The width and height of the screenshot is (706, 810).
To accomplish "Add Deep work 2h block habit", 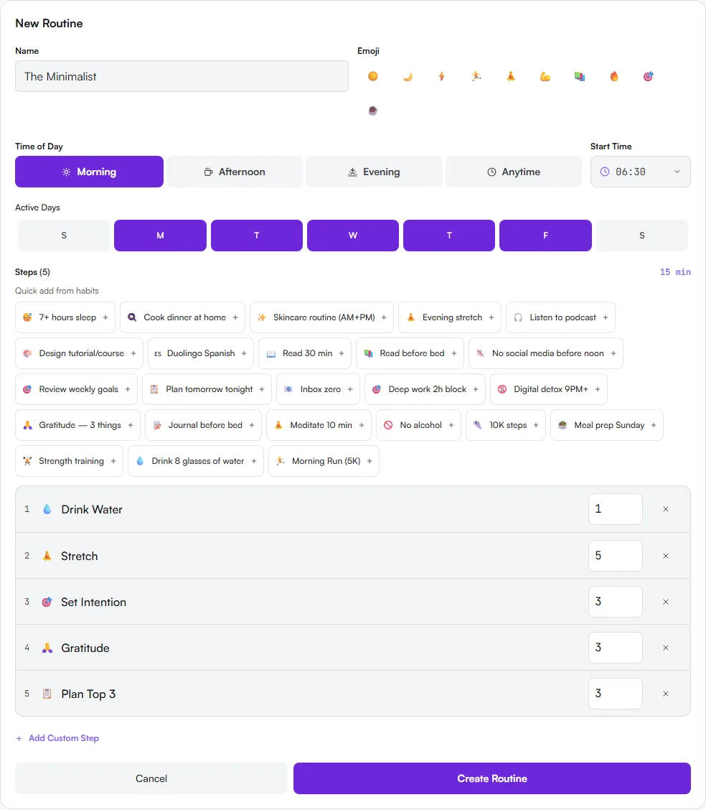I will 425,389.
